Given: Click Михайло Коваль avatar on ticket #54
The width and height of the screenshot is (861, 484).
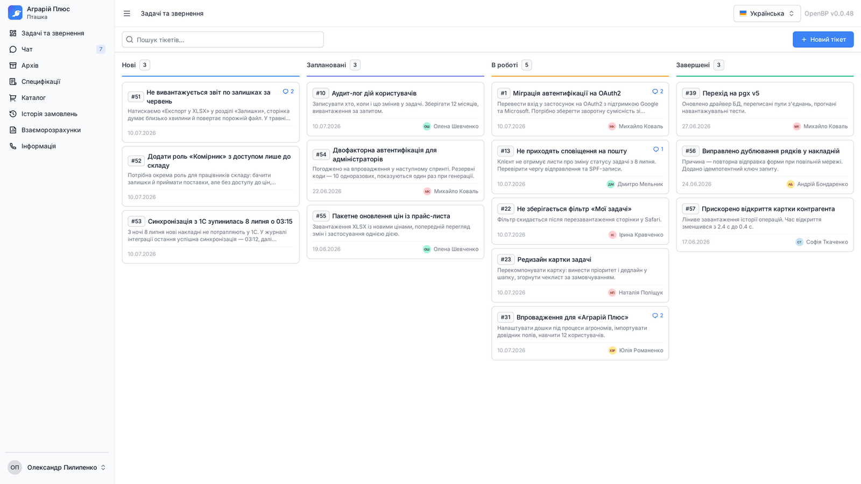Looking at the screenshot, I should click(x=427, y=191).
